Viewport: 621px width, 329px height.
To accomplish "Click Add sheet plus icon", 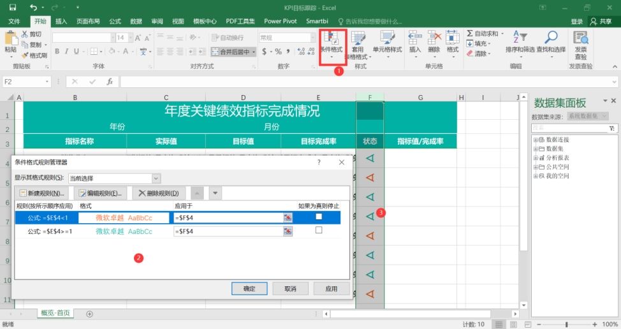I will pos(89,314).
